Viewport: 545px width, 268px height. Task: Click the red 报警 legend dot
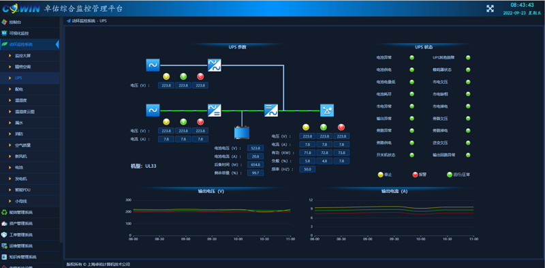coord(415,175)
